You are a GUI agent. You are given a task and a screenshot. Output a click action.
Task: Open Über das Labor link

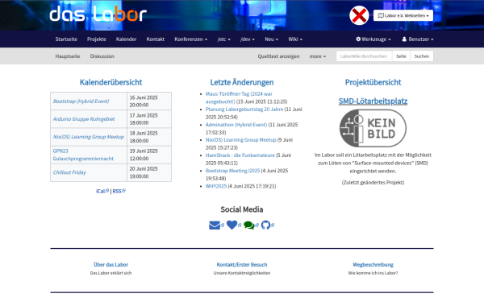pos(111,264)
